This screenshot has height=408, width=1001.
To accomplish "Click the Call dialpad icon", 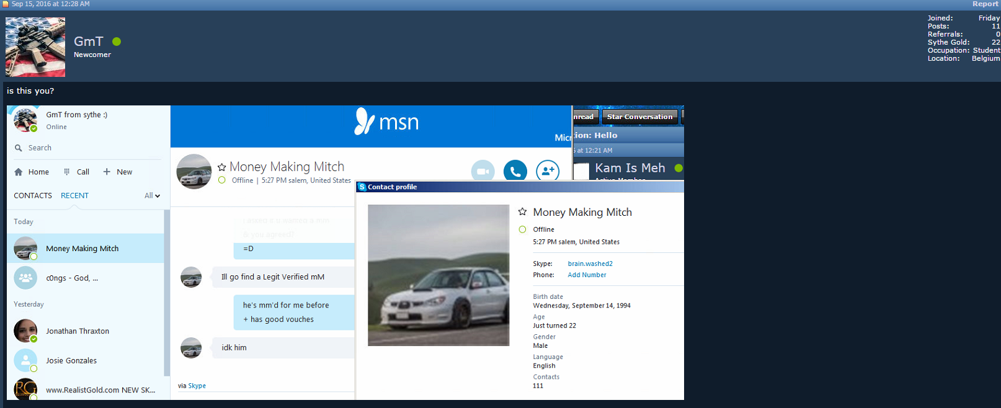I will coord(66,172).
